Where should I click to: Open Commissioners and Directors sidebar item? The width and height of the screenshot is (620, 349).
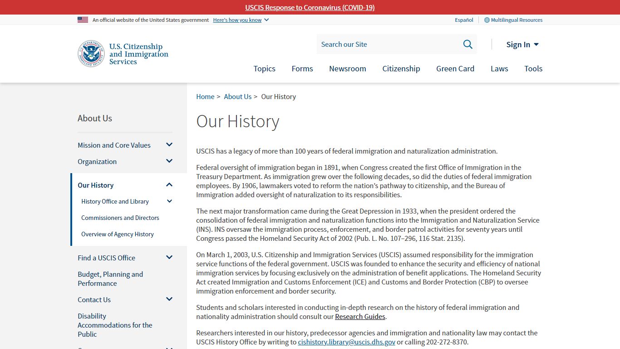[120, 218]
